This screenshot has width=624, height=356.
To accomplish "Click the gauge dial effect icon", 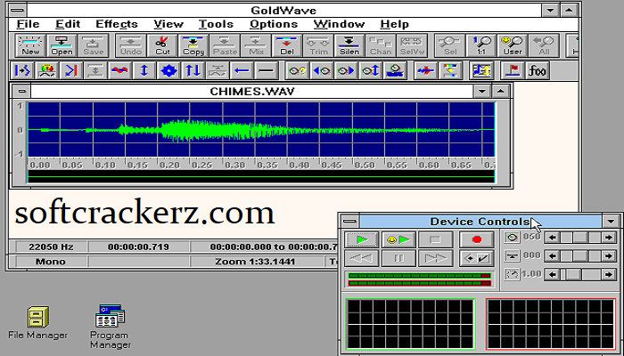I will click(46, 70).
